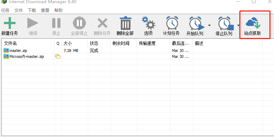The image size is (274, 137).
Task: Open the 文件 menu
Action: pyautogui.click(x=19, y=10)
